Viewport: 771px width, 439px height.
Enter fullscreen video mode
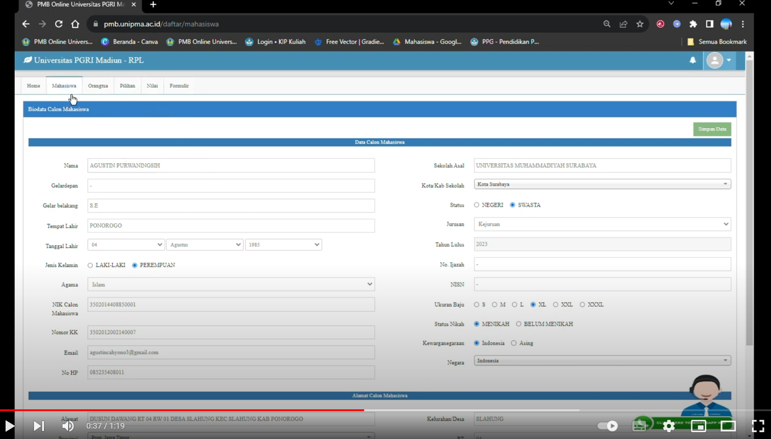758,426
